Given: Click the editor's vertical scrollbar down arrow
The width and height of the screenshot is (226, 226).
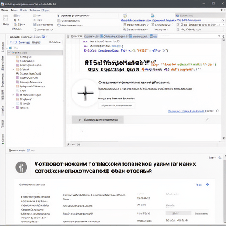Looking at the screenshot, I should point(224,138).
